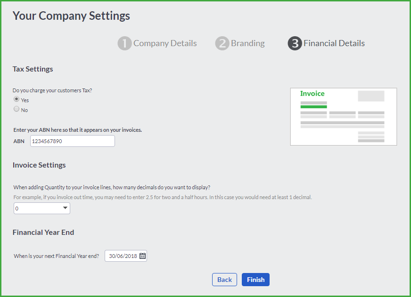Click the Back button
This screenshot has height=297, width=411.
224,280
